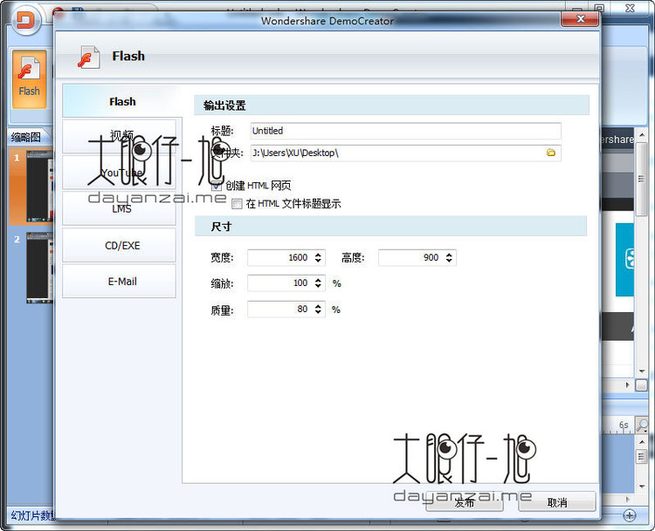Click the 发布 publish button

tap(465, 502)
